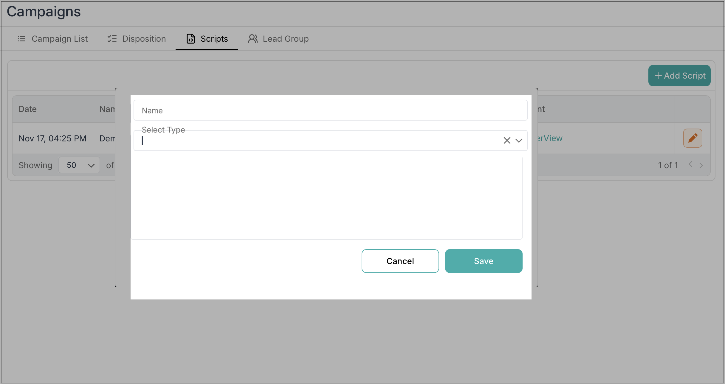
Task: Click the Lead Group people icon
Action: tap(252, 39)
